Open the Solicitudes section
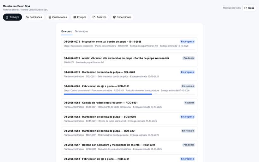The height and width of the screenshot is (162, 259). [34, 17]
